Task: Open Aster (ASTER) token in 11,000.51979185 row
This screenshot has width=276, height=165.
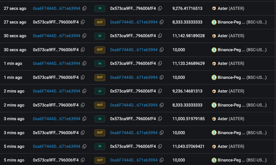Action: point(228,119)
